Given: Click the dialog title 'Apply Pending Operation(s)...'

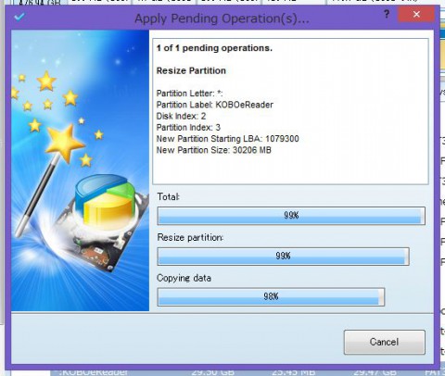Looking at the screenshot, I should (x=222, y=19).
